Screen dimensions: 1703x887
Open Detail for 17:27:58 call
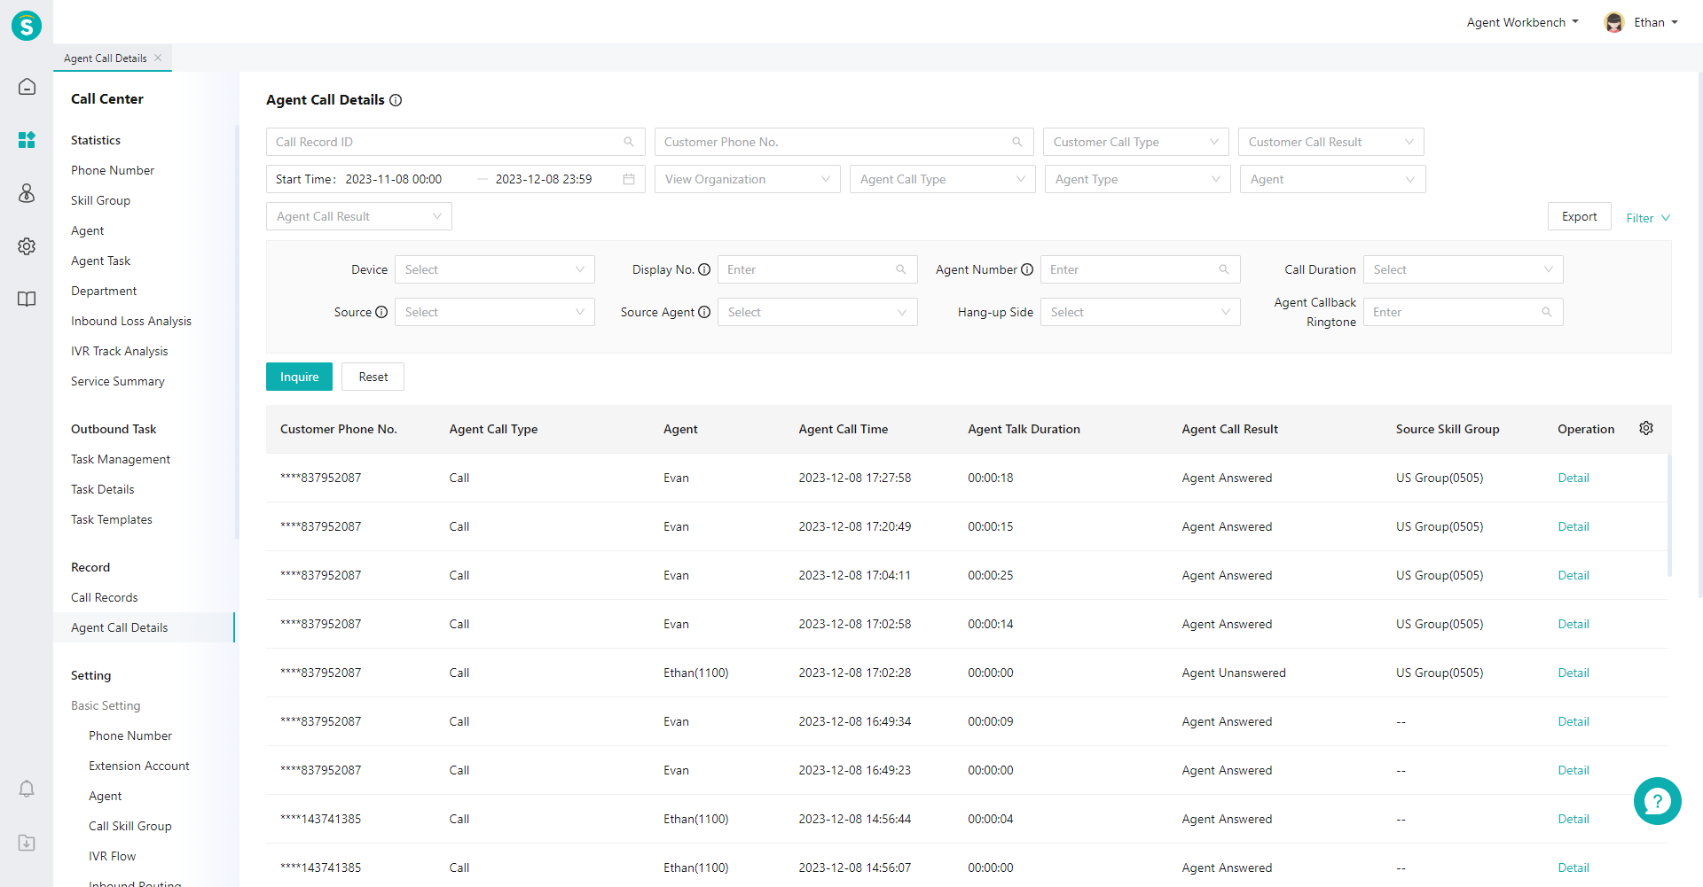tap(1574, 478)
